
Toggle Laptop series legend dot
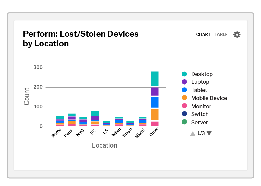184,82
